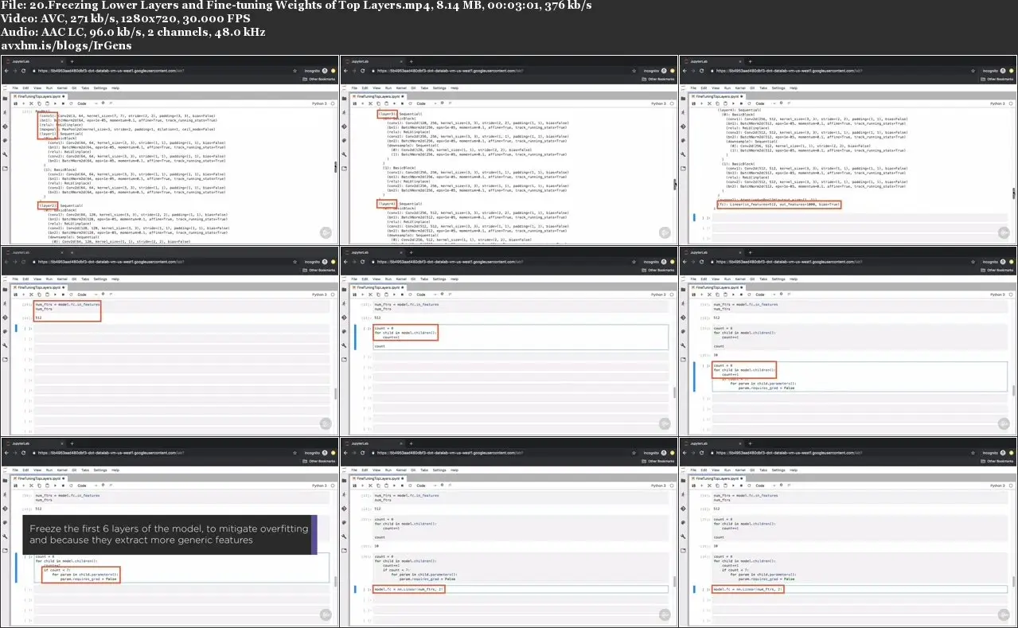Open the file browser folder icon in the conv1 frame
The height and width of the screenshot is (628, 1018).
5,98
